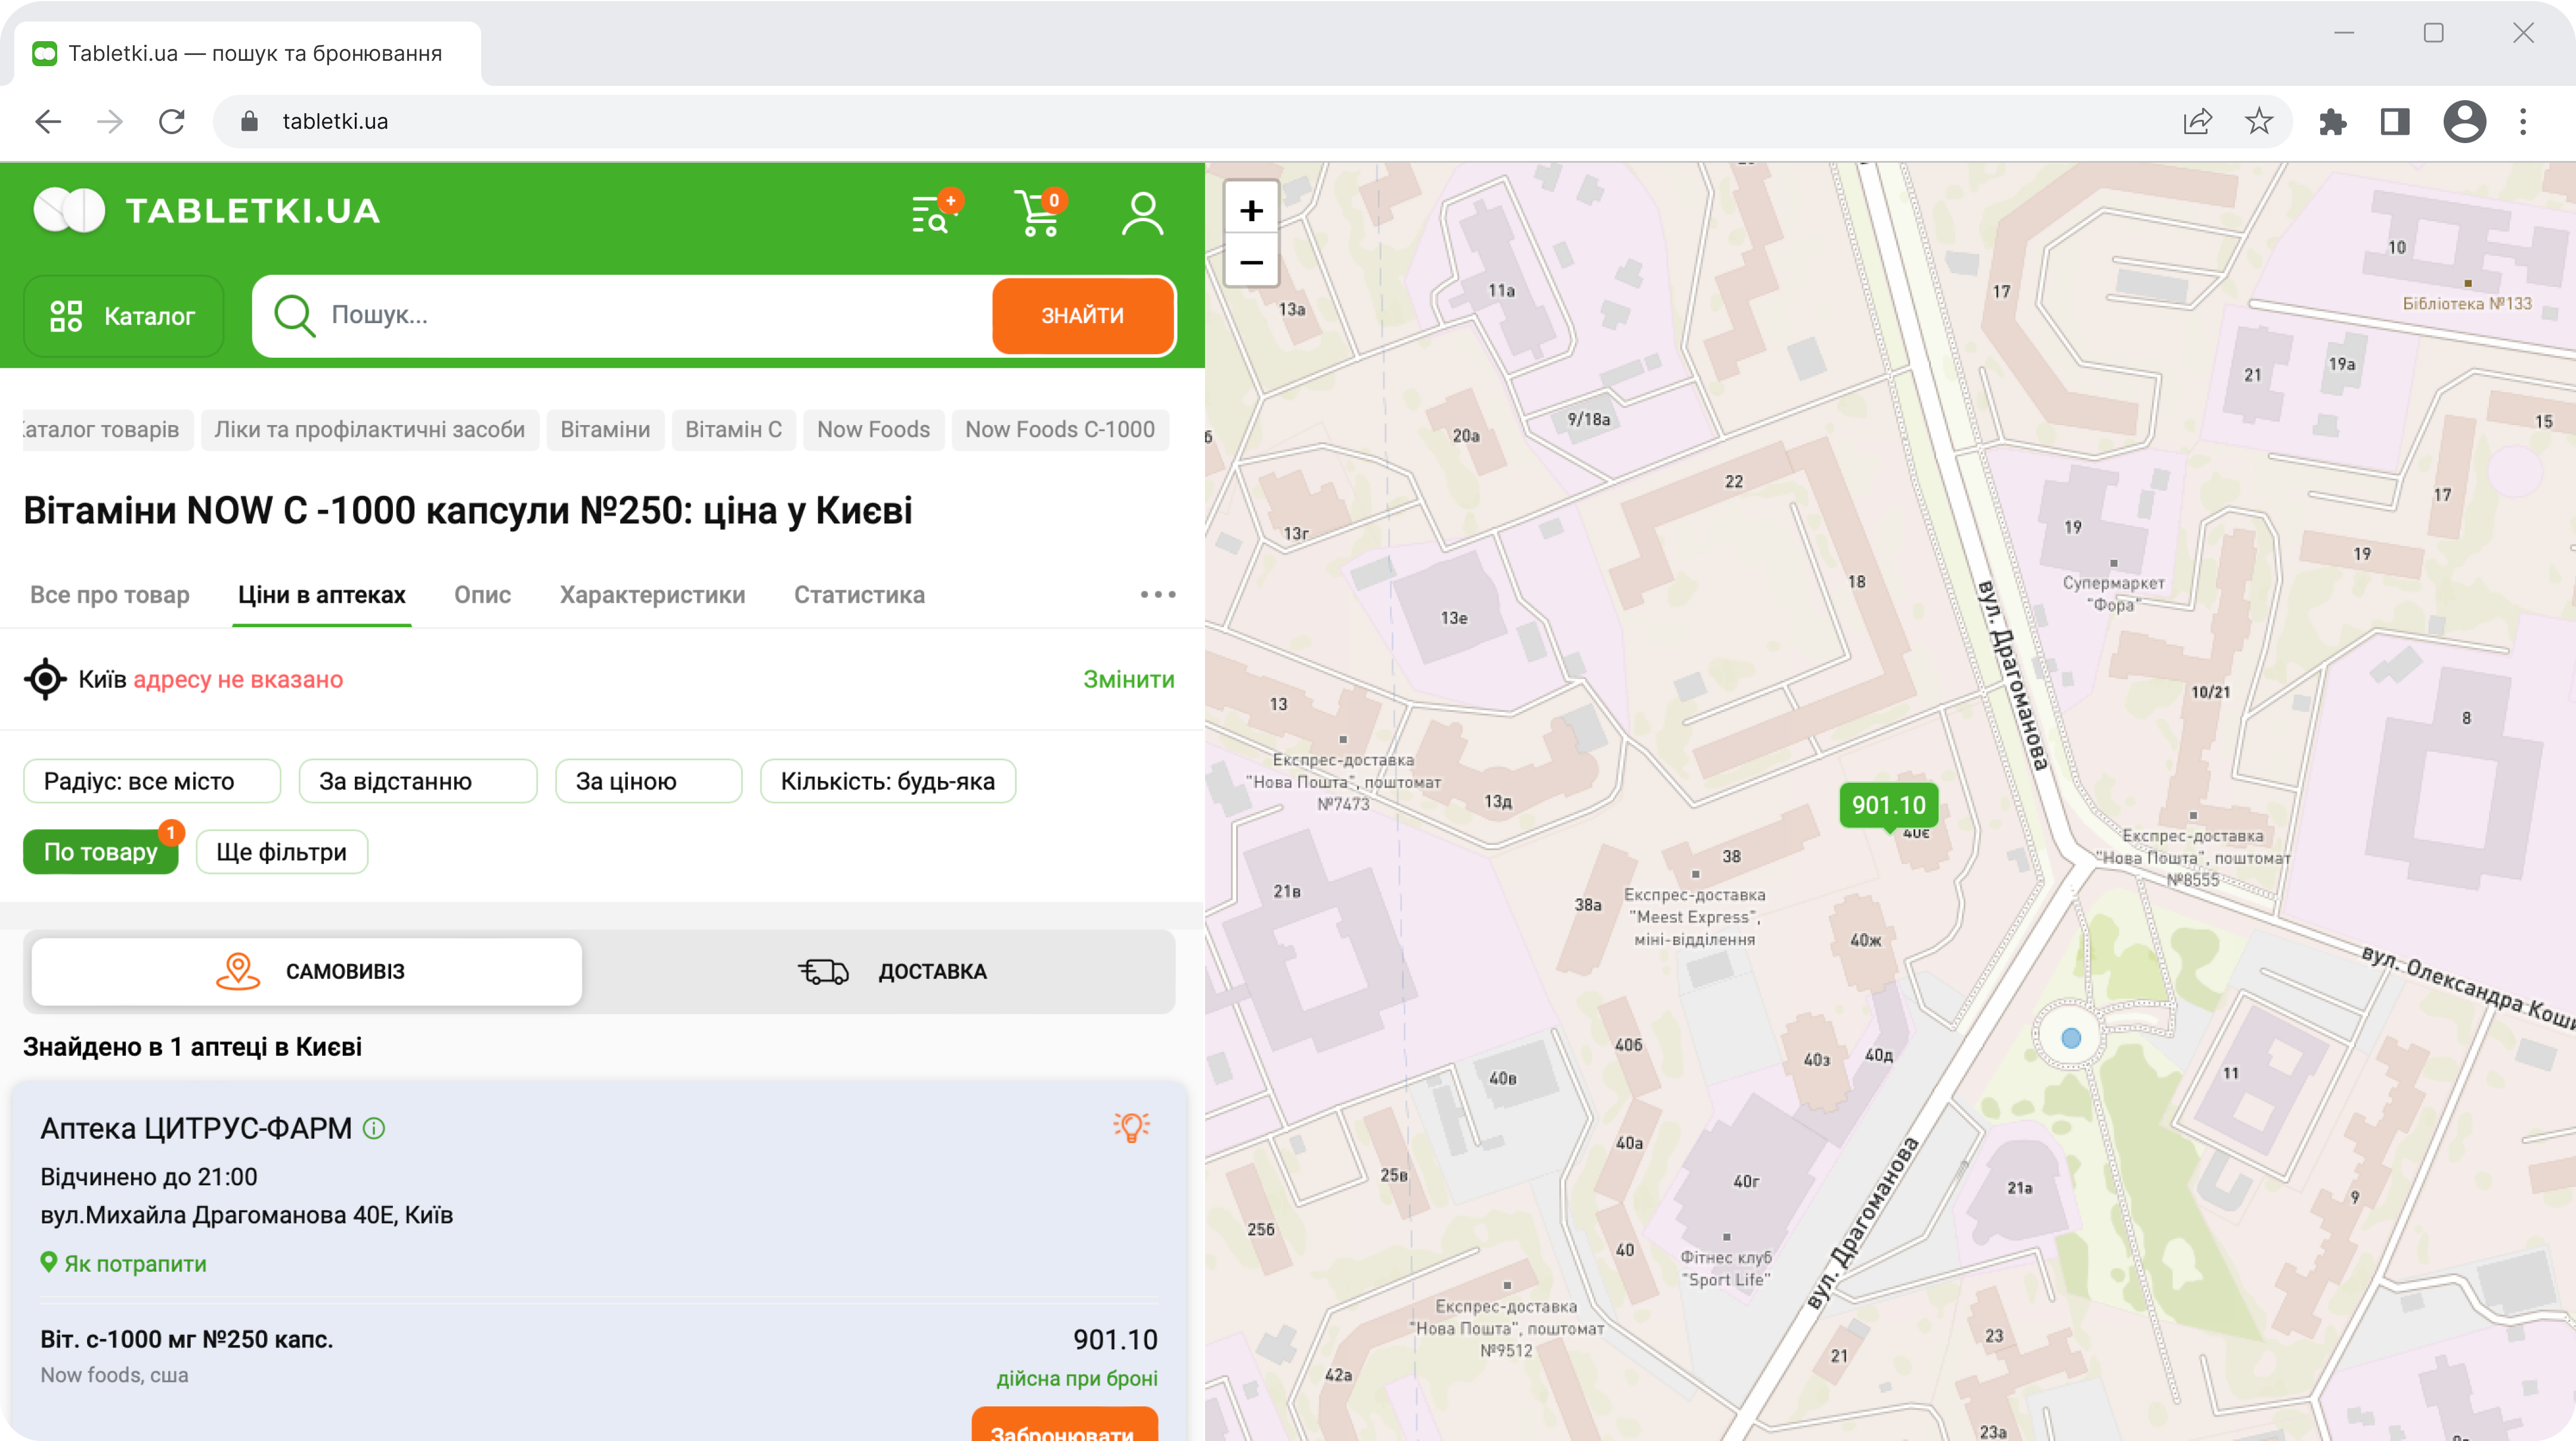
Task: Open the user account profile icon
Action: (1142, 213)
